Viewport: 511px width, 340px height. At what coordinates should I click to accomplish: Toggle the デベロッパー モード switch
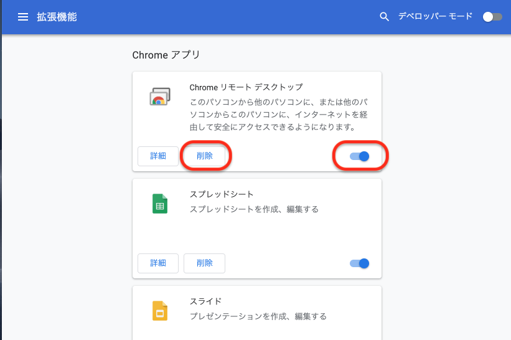pyautogui.click(x=492, y=17)
